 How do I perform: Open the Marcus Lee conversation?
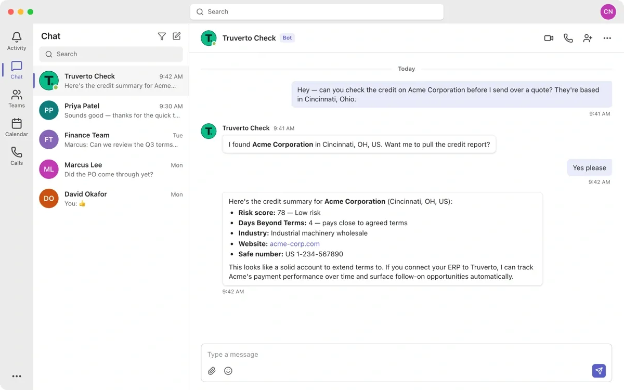point(111,169)
